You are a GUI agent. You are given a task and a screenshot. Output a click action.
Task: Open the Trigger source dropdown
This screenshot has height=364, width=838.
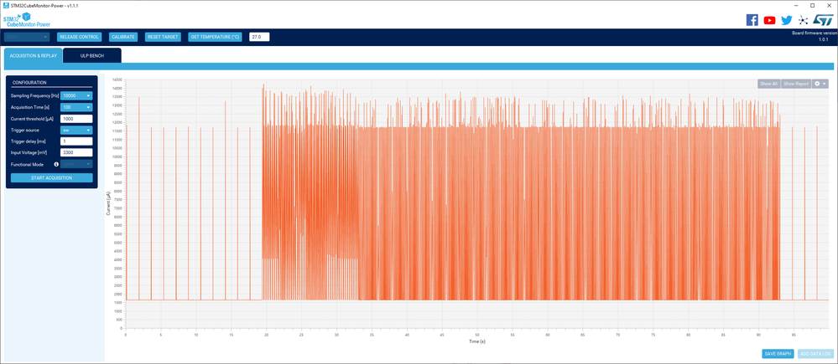click(76, 130)
